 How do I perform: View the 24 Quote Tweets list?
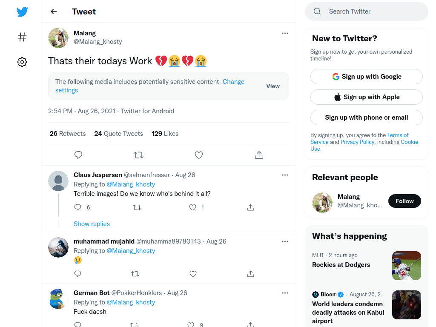(x=118, y=134)
